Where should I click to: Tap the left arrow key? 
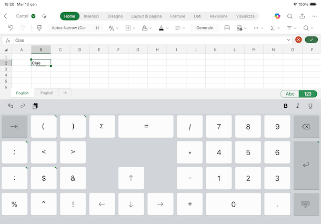tap(102, 204)
